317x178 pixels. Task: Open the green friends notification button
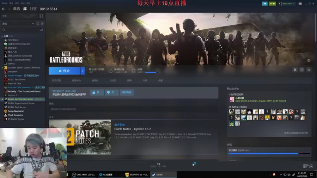click(272, 4)
